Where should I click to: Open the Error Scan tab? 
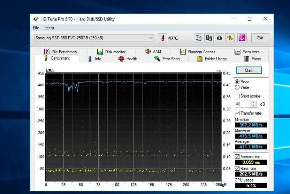167,59
